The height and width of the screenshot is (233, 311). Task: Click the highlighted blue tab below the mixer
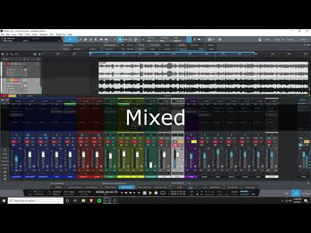[x=126, y=187]
